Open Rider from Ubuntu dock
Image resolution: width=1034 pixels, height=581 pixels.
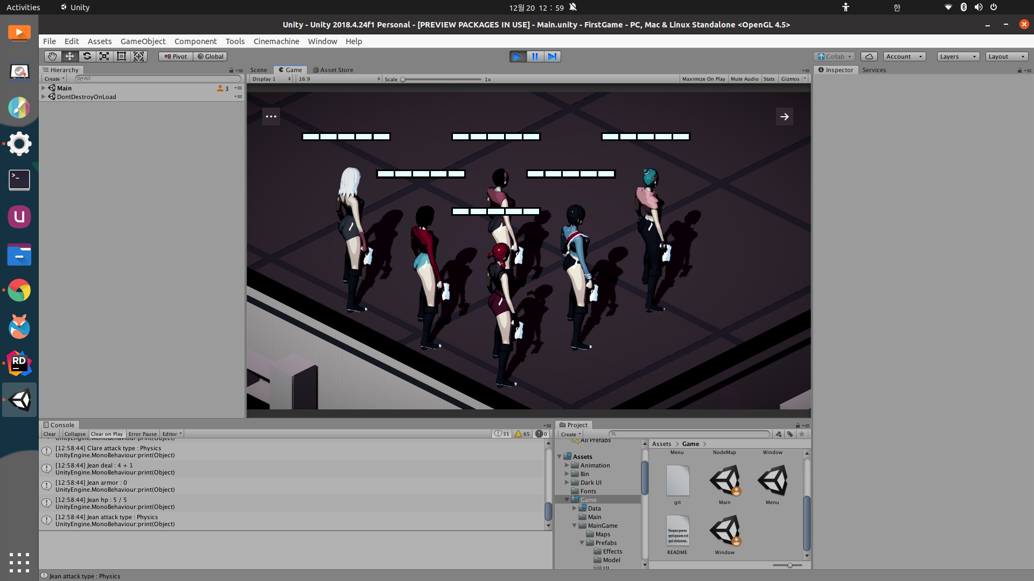19,364
